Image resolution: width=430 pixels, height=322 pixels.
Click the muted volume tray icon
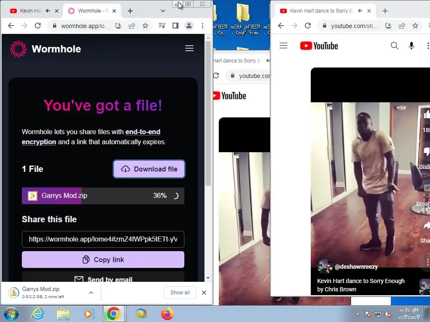[x=388, y=314]
